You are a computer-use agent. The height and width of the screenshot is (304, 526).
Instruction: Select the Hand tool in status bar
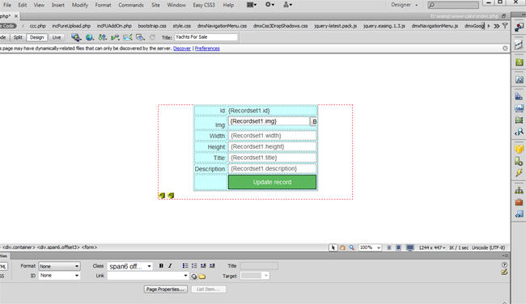pyautogui.click(x=342, y=247)
